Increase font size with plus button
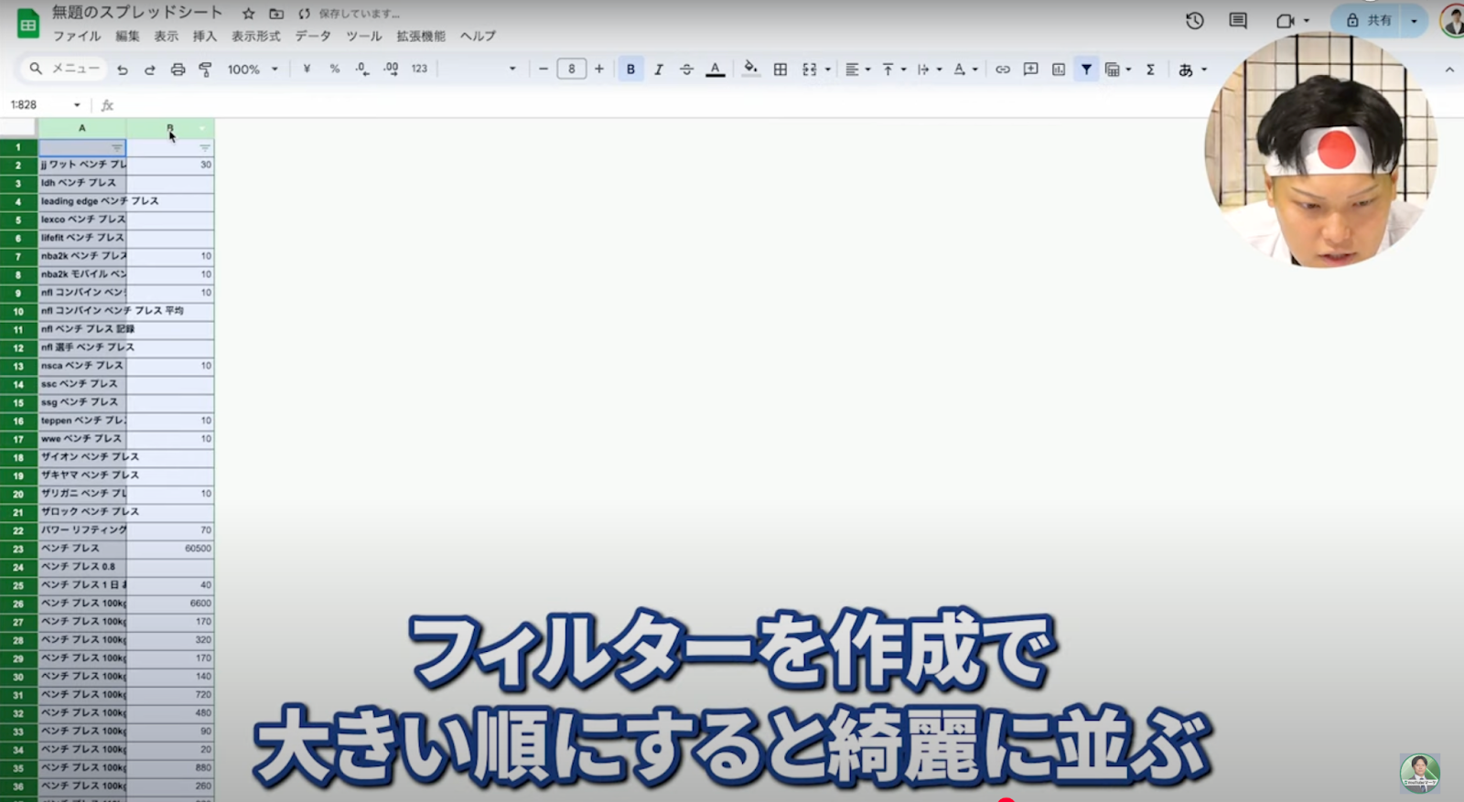The height and width of the screenshot is (802, 1464). point(599,70)
